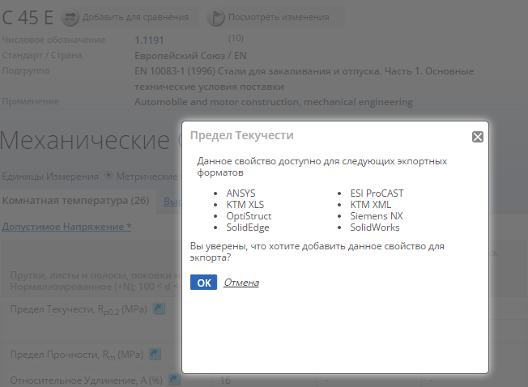The width and height of the screenshot is (528, 387).
Task: Select KTM XLS in the format list
Action: [x=245, y=205]
